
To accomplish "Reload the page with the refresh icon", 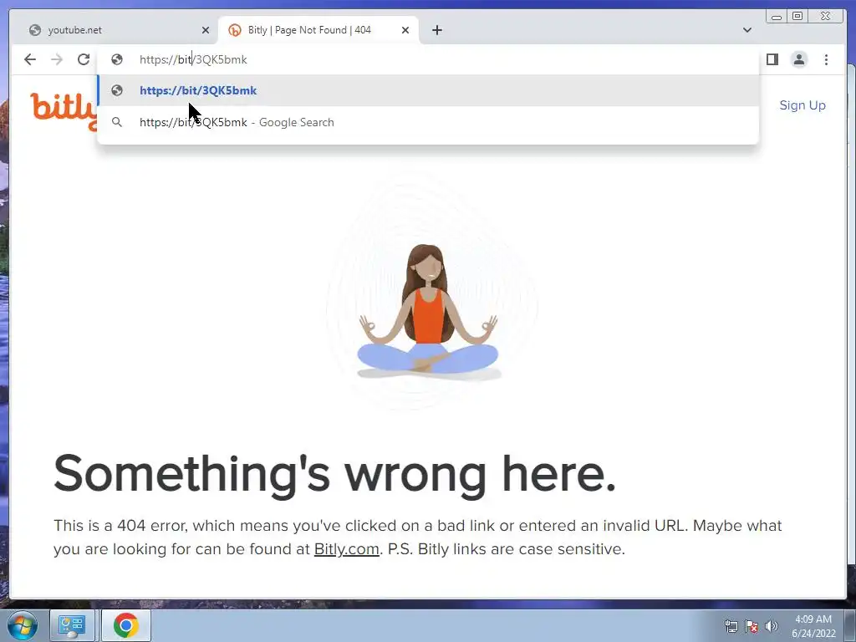I will click(x=84, y=59).
